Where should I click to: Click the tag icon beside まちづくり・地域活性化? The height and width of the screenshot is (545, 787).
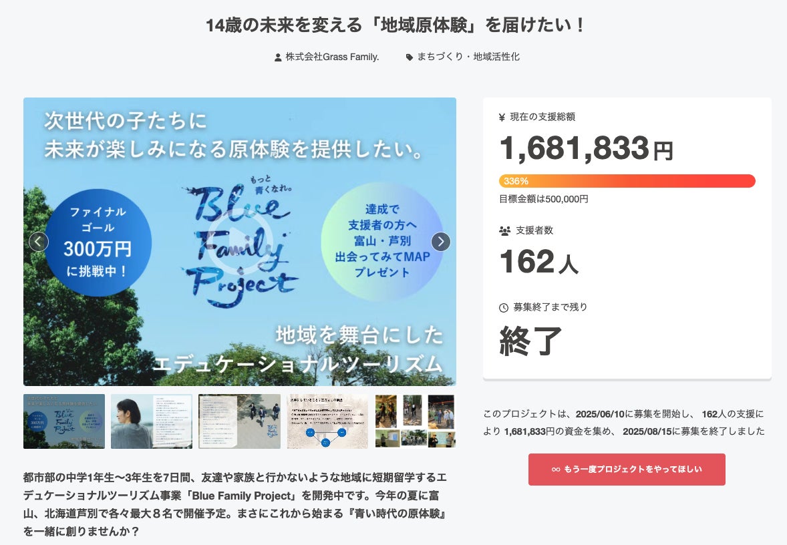tap(410, 57)
